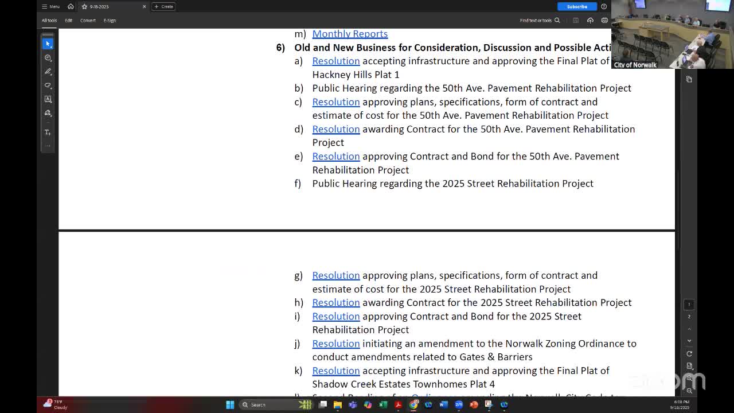Open the pages panel on the right rail
The image size is (734, 413).
pyautogui.click(x=689, y=79)
